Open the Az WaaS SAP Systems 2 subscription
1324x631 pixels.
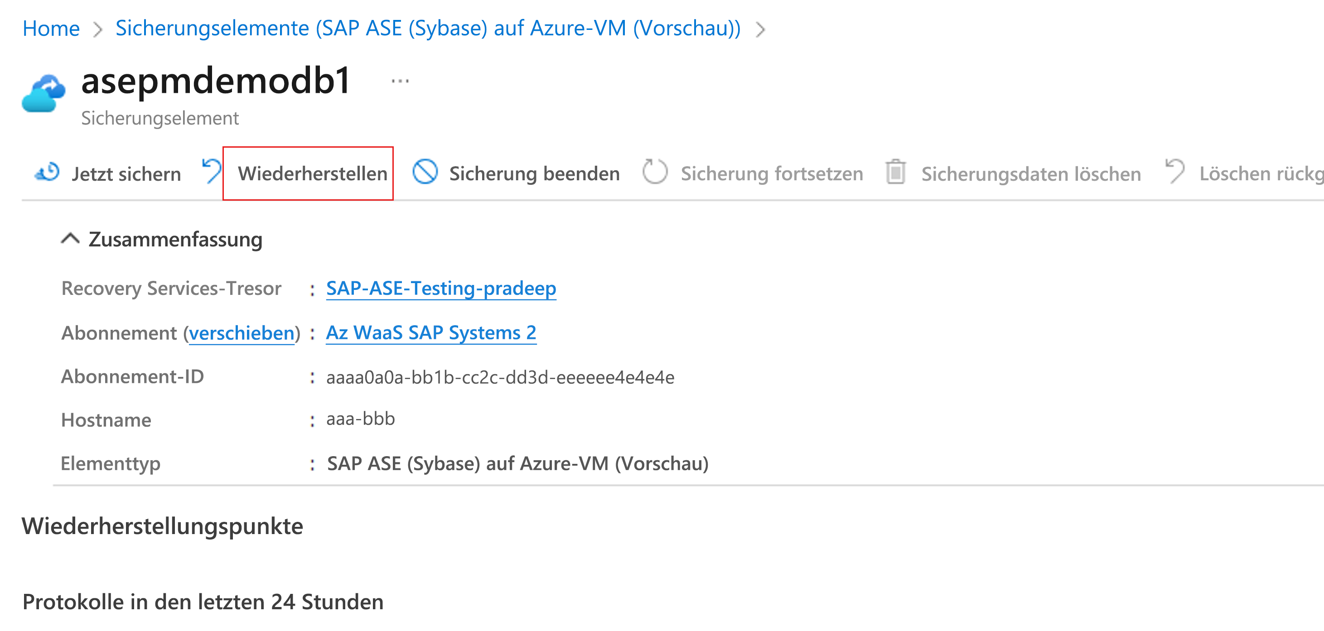click(431, 332)
